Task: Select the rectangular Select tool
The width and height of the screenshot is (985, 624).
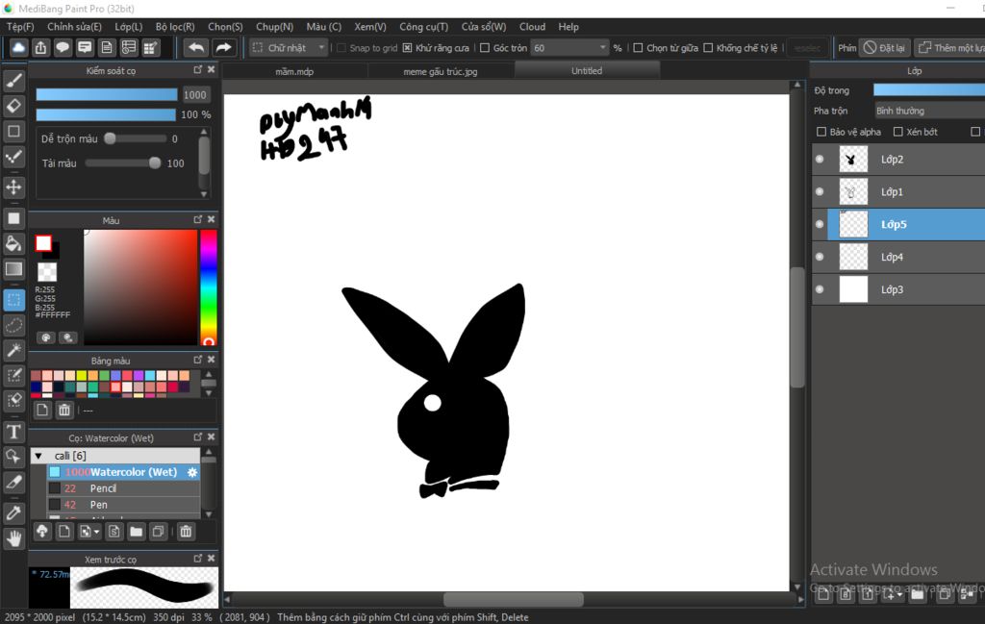Action: tap(13, 300)
